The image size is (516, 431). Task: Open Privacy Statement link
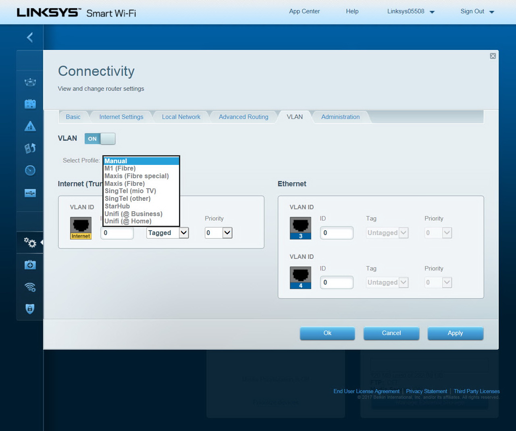pyautogui.click(x=427, y=391)
